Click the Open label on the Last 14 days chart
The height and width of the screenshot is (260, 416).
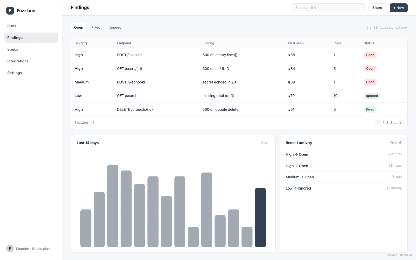pyautogui.click(x=265, y=142)
